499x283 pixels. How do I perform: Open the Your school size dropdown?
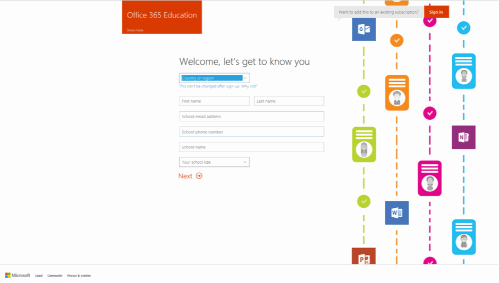pos(214,162)
